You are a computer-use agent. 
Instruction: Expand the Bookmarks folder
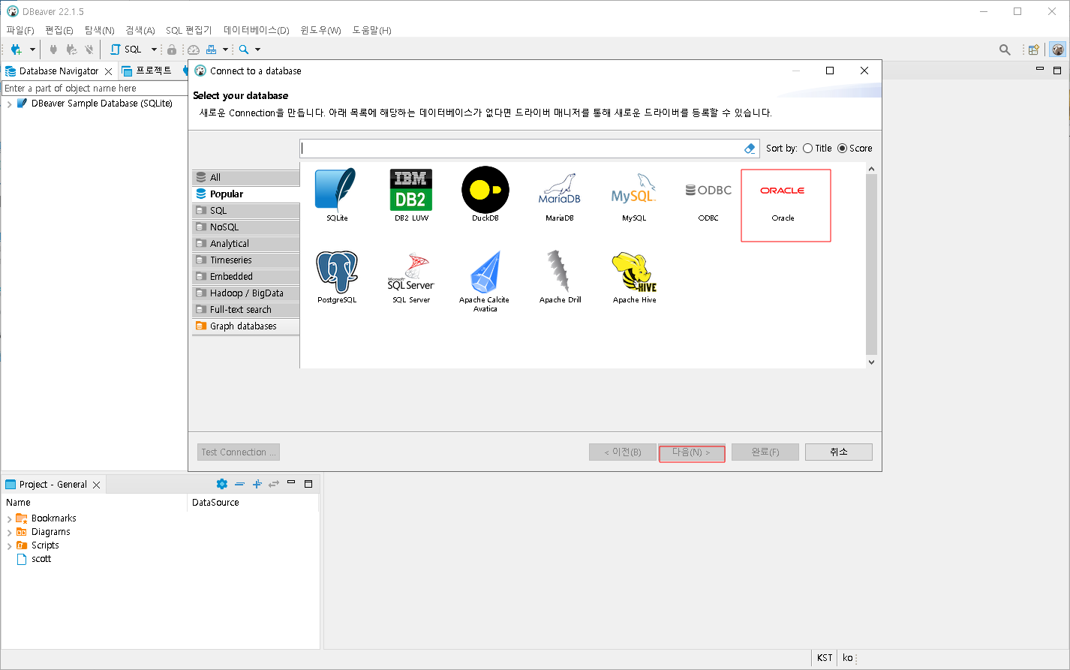[9, 518]
